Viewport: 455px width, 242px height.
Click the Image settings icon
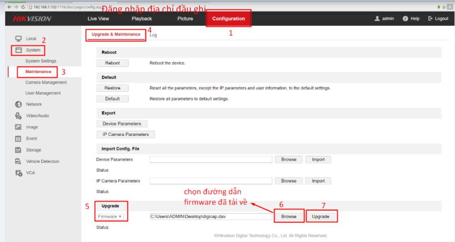pos(18,127)
